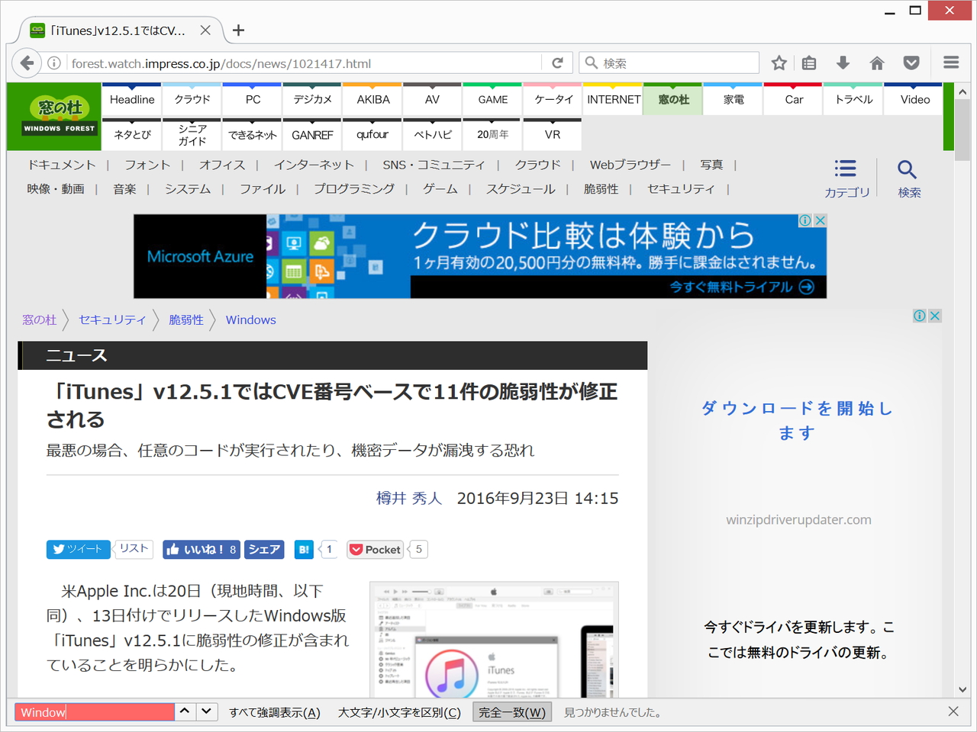This screenshot has height=732, width=977.
Task: Click the find-next down chevron
Action: coord(206,711)
